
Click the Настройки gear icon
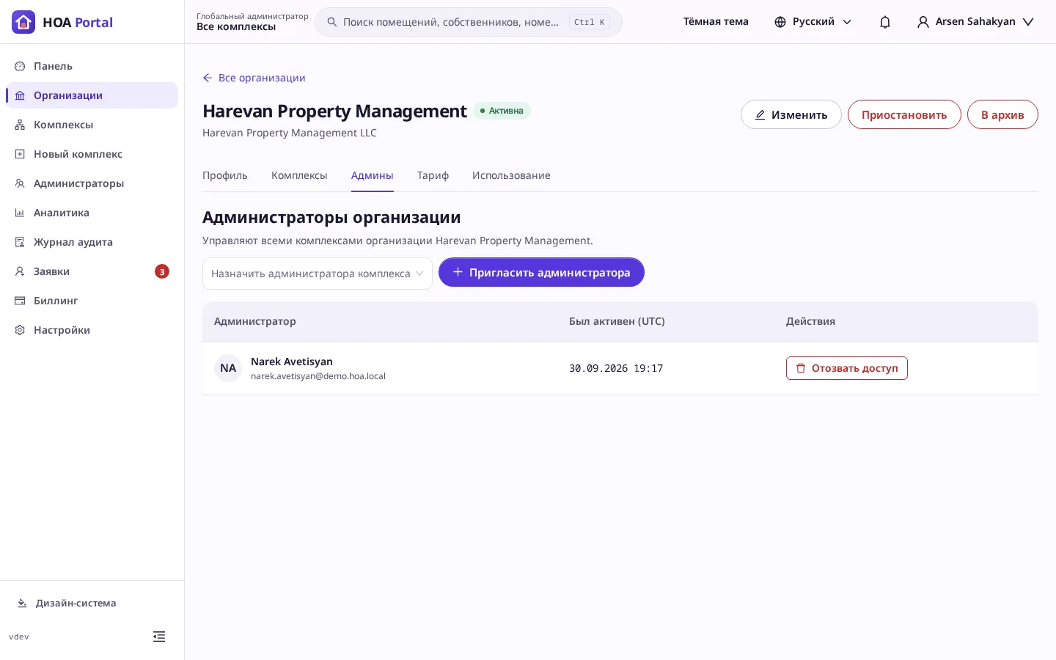point(20,330)
